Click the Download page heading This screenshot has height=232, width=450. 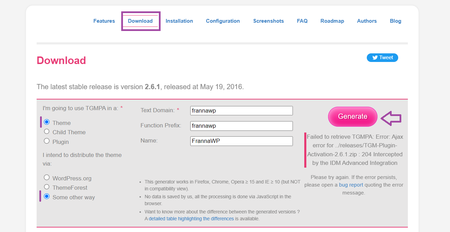click(x=61, y=60)
